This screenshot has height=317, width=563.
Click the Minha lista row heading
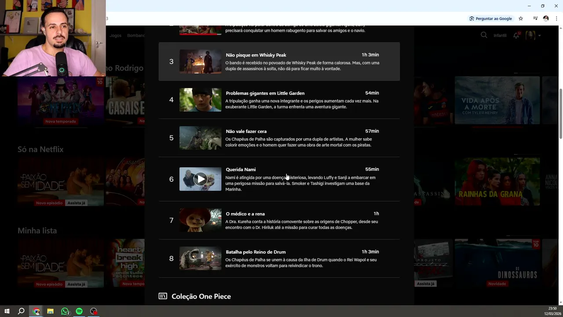click(x=37, y=230)
